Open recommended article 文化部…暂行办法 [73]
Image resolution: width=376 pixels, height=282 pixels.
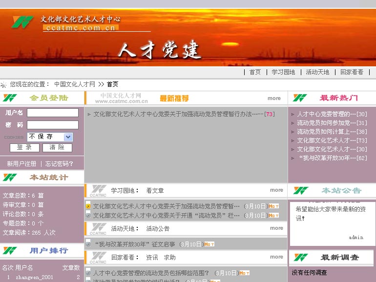coord(184,114)
